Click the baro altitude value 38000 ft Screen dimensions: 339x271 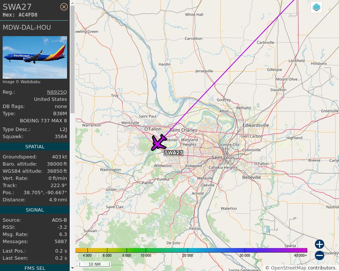coord(57,164)
